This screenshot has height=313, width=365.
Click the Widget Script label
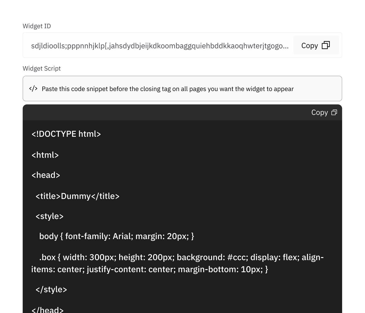[x=42, y=68]
